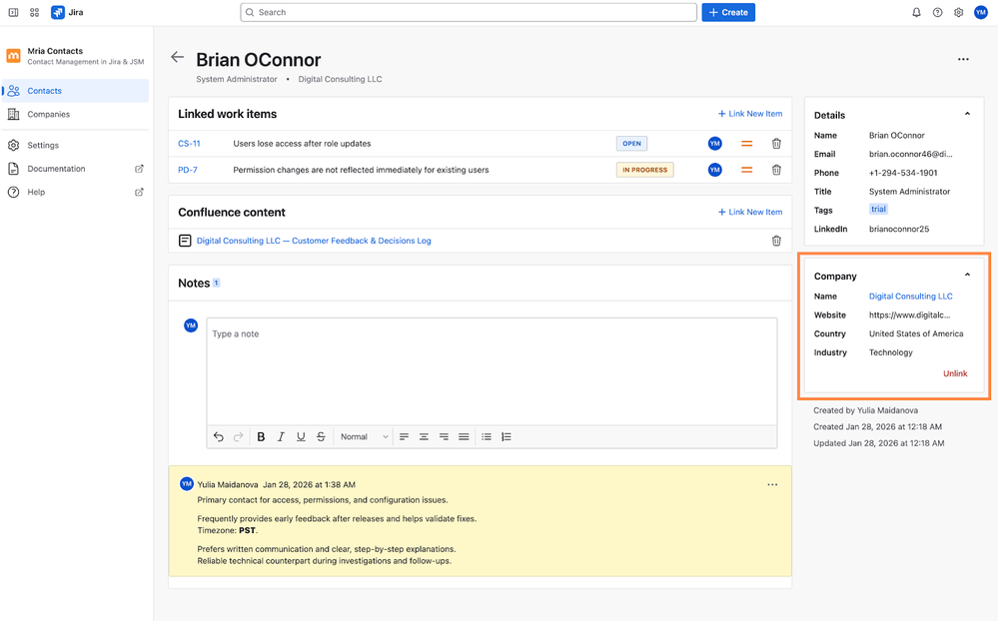Toggle strikethrough formatting
This screenshot has height=621, width=998.
coord(321,436)
